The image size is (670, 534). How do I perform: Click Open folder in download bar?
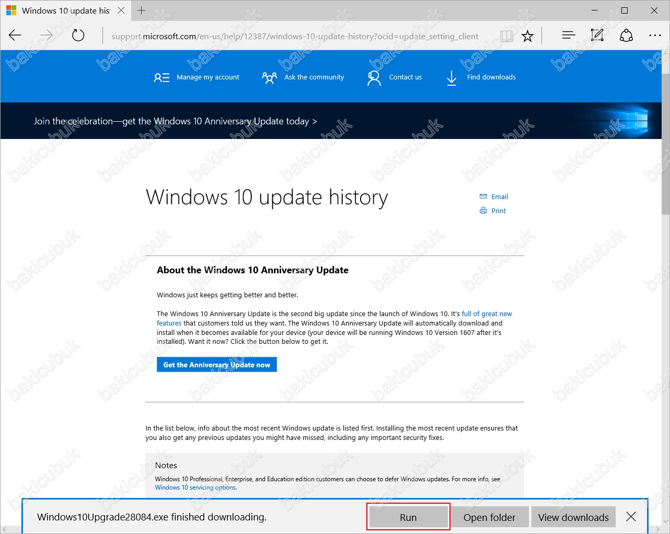(490, 517)
